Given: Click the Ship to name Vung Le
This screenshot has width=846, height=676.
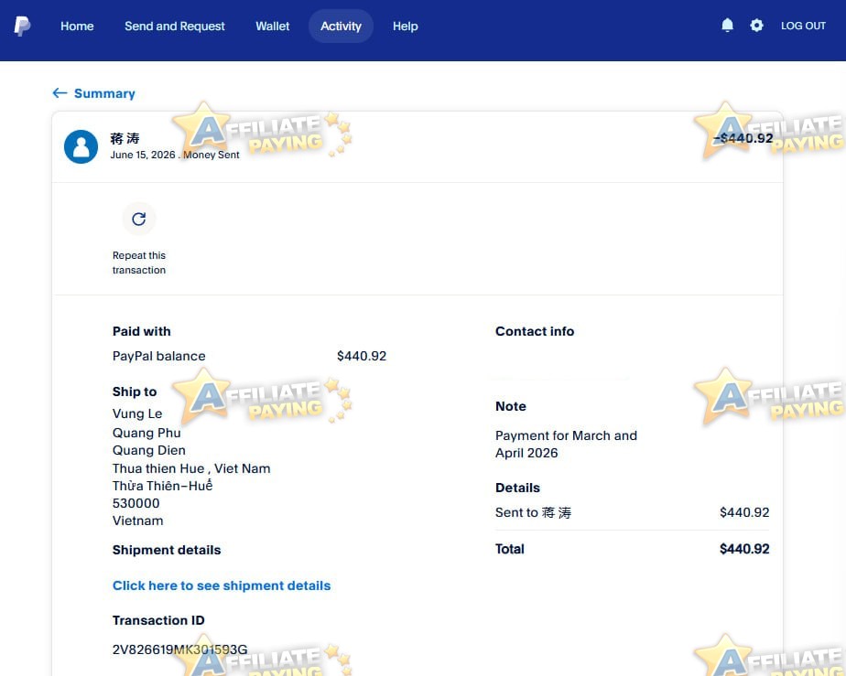Looking at the screenshot, I should click(x=137, y=413).
